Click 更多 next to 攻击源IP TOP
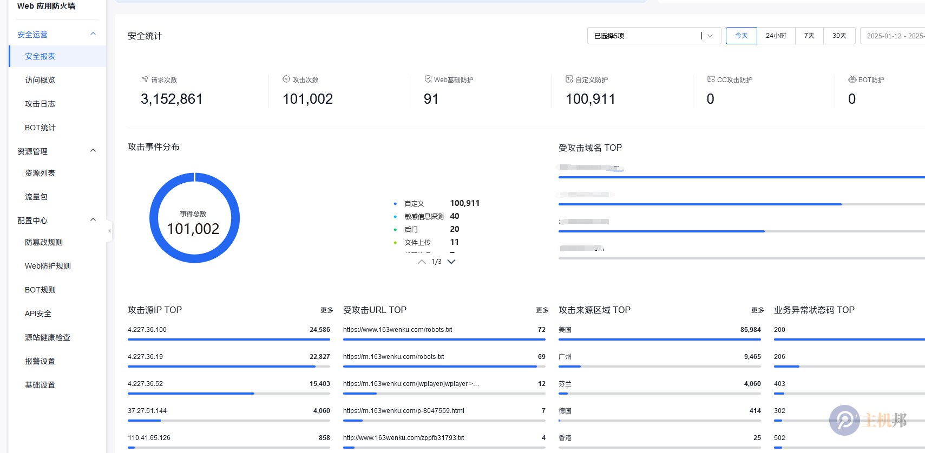This screenshot has height=453, width=925. 327,310
